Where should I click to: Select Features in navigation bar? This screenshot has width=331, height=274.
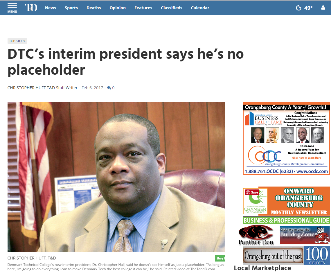coord(143,8)
